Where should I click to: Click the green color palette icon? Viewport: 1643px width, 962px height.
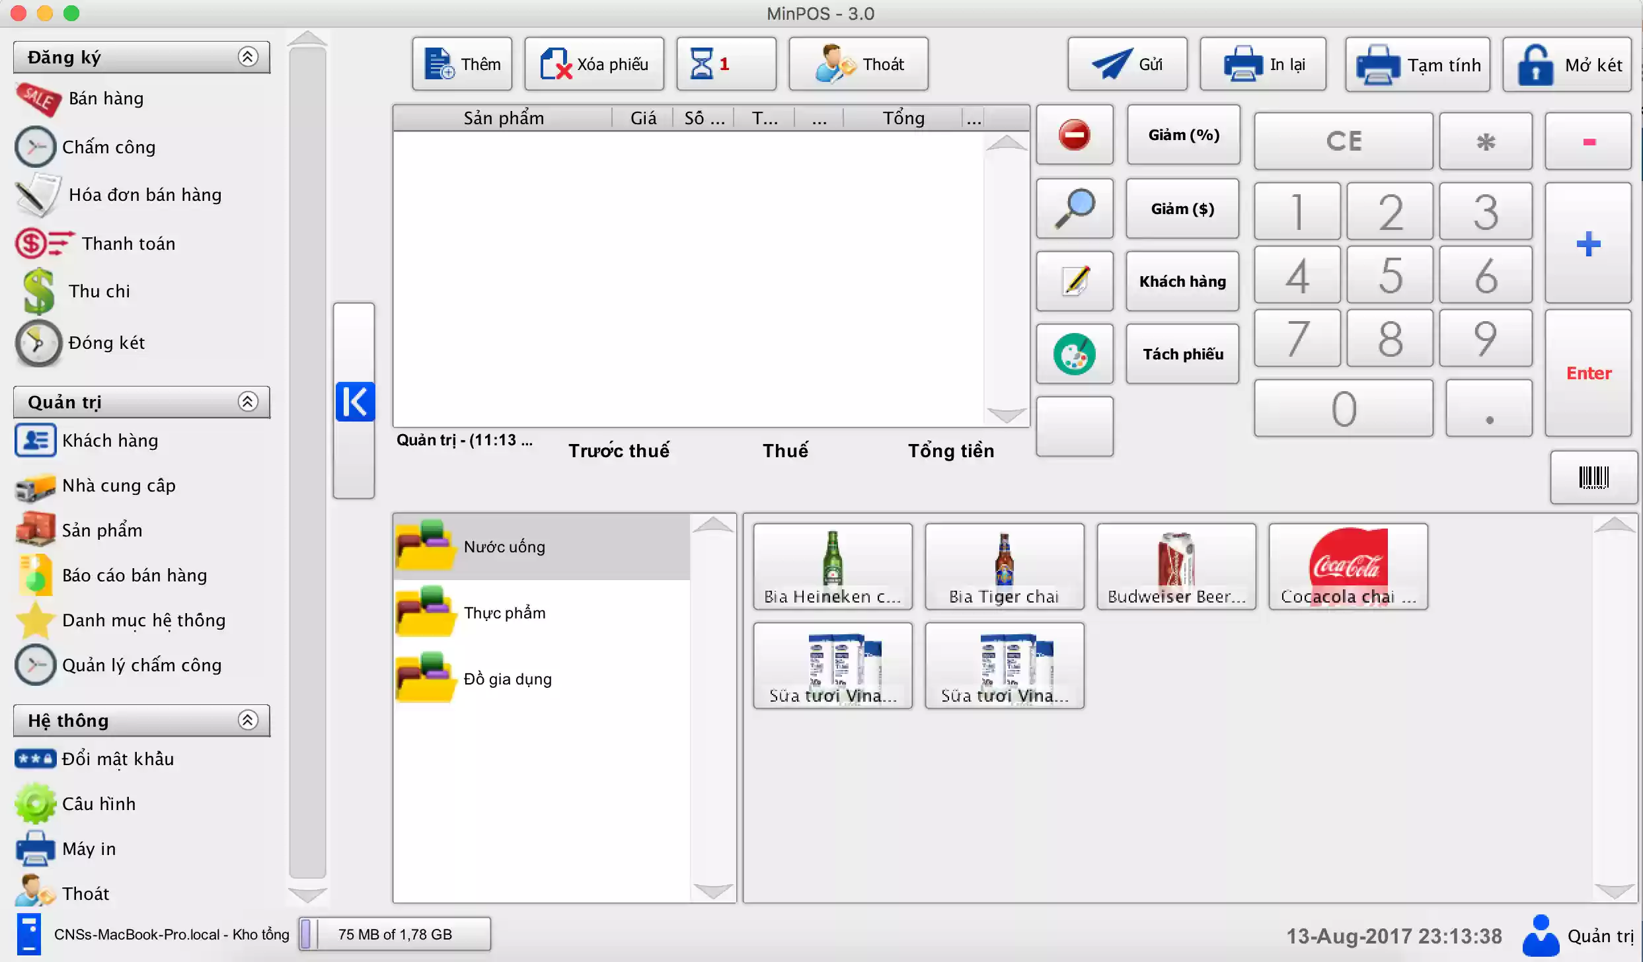click(x=1074, y=353)
